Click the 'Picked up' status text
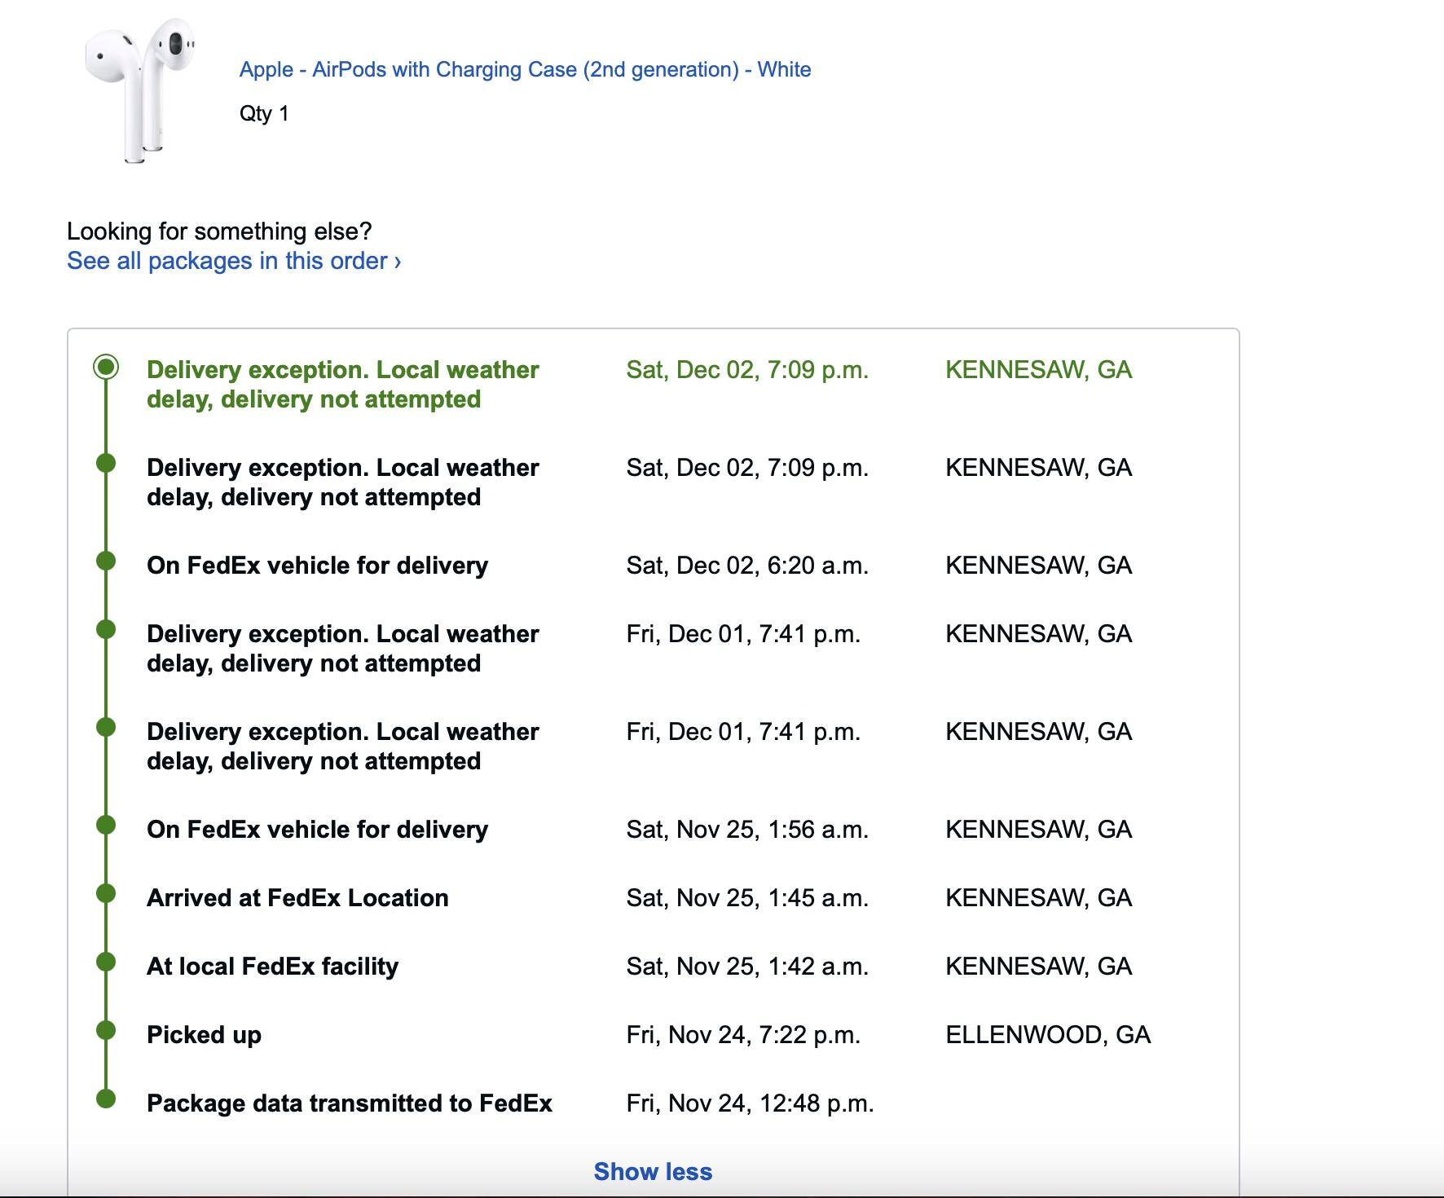Viewport: 1444px width, 1198px height. 204,1035
